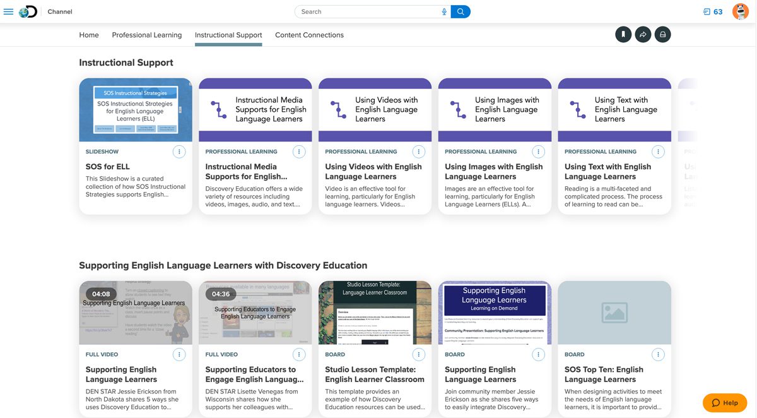
Task: Click the blue search magnifier button
Action: pyautogui.click(x=461, y=11)
